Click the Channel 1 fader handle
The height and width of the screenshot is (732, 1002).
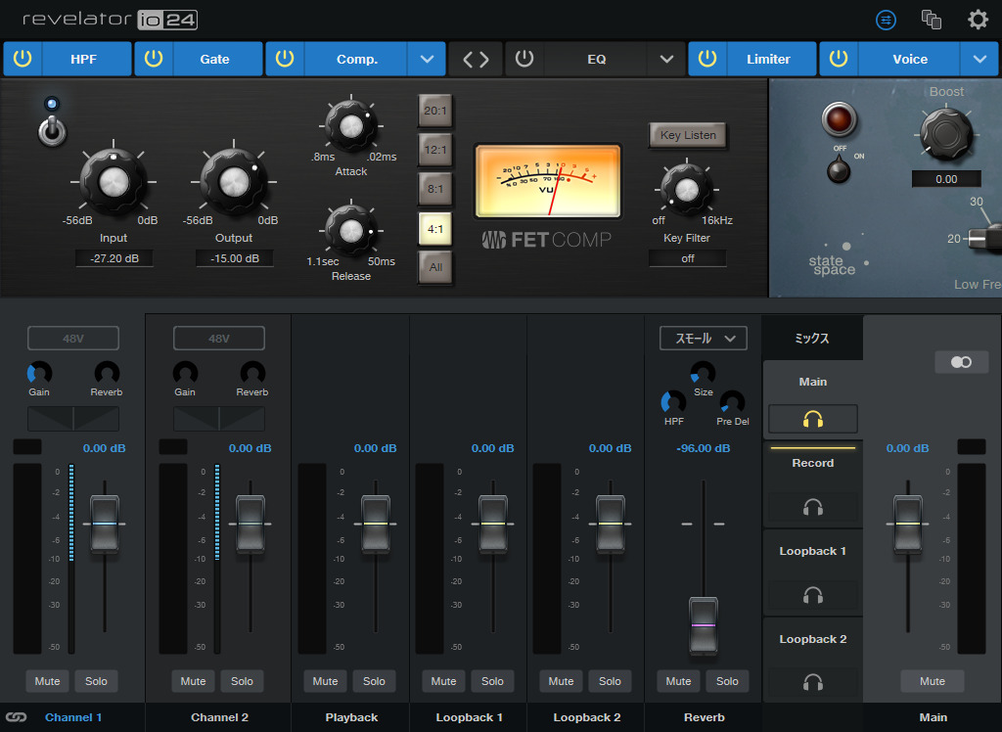click(x=104, y=524)
